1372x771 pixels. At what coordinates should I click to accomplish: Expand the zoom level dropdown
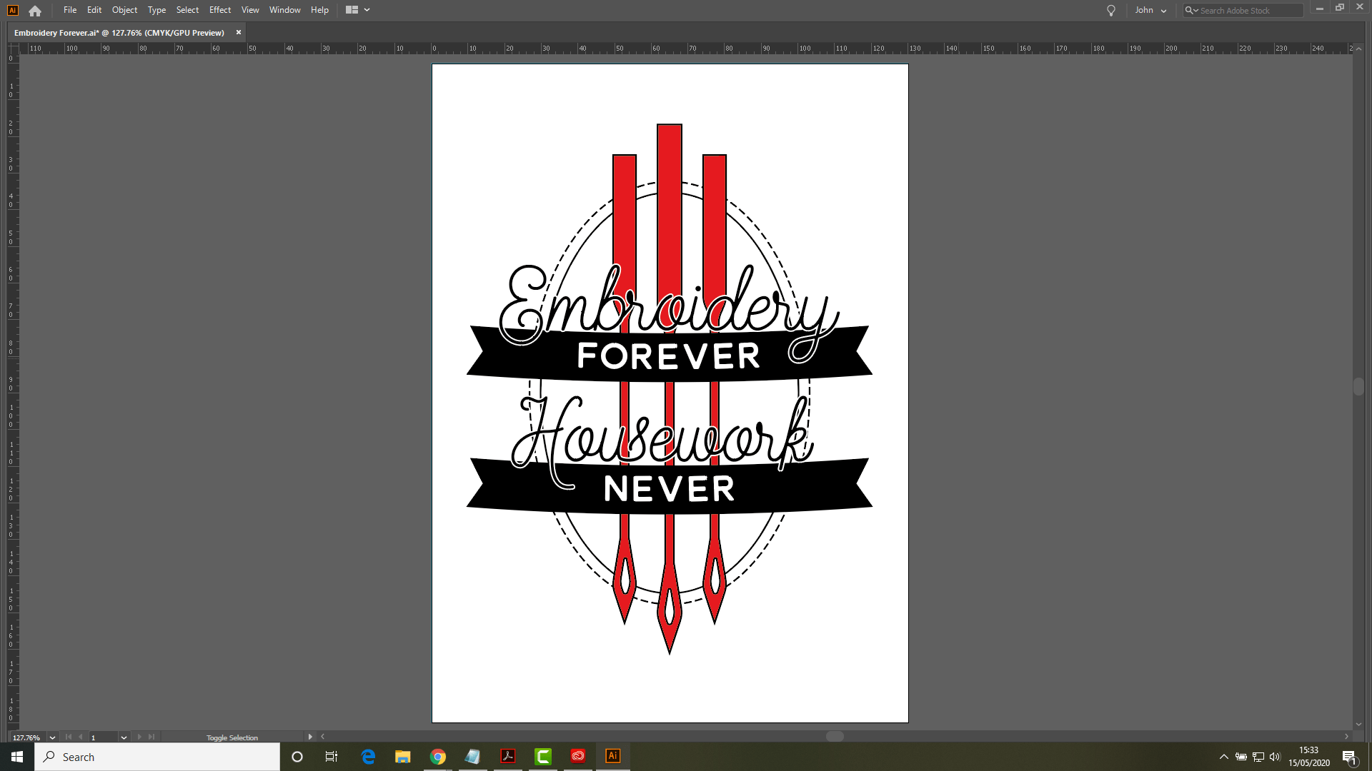[x=52, y=737]
